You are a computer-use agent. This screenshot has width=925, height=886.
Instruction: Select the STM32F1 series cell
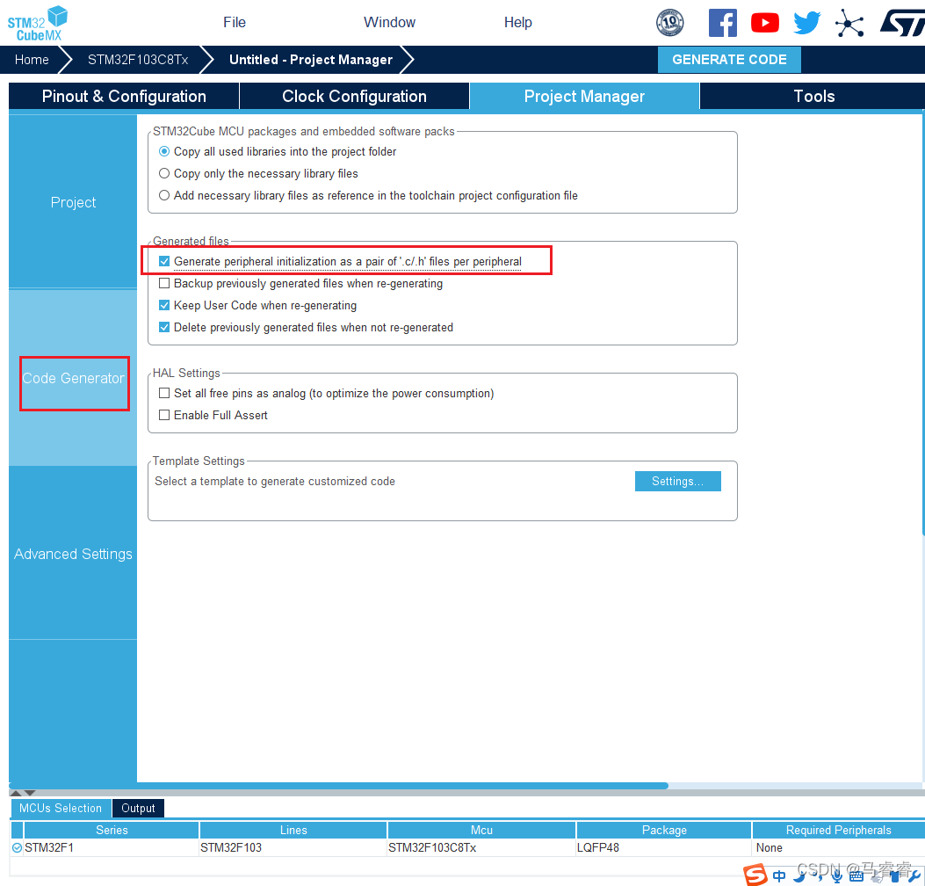point(112,847)
